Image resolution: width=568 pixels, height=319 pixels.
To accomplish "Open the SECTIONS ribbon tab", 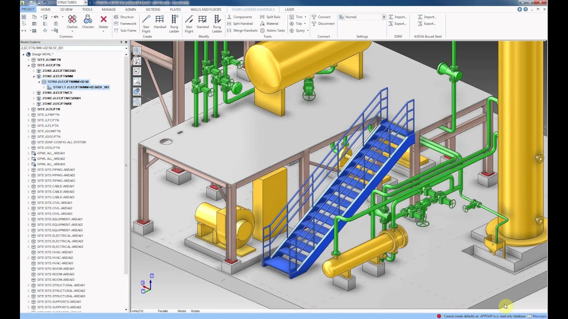I will coord(153,9).
